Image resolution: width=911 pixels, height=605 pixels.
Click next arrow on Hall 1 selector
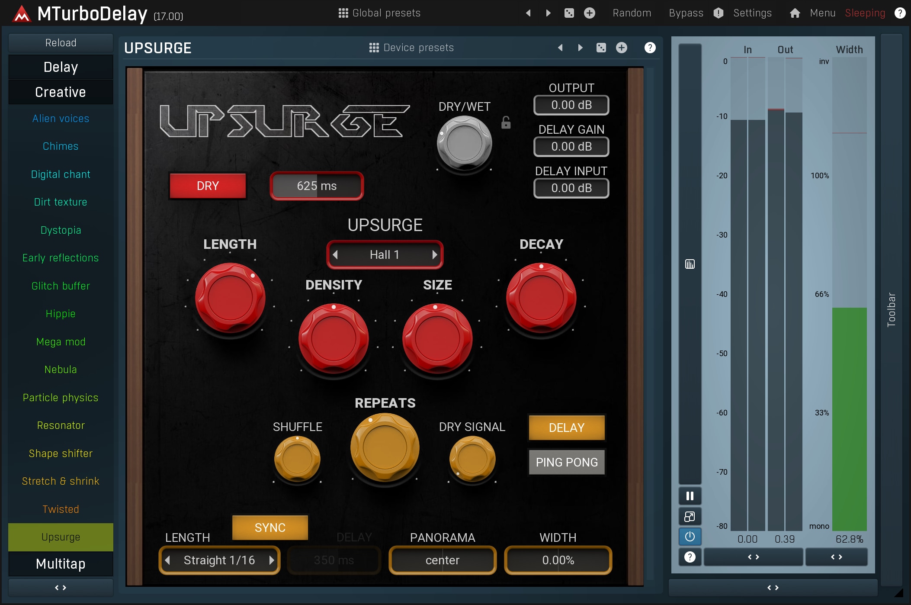[x=435, y=255]
